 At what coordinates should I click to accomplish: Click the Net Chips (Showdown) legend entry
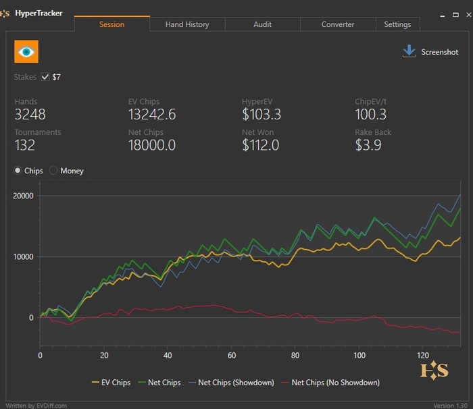pos(231,383)
